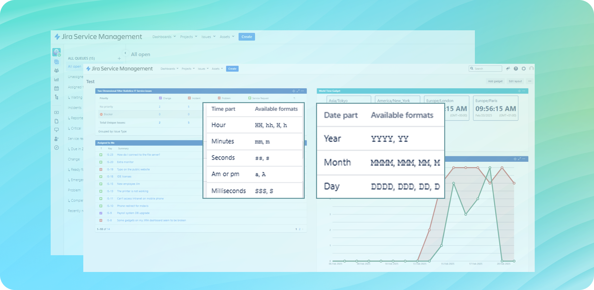Open the user profile avatar
Screen dimensions: 594x290
click(531, 69)
